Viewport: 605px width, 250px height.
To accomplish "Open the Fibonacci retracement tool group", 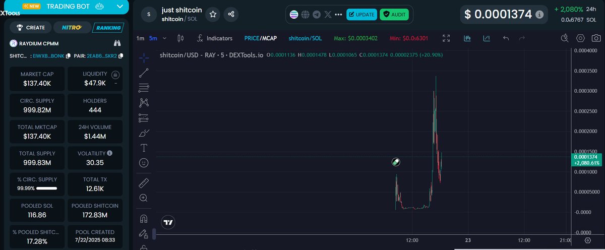I will click(x=144, y=88).
